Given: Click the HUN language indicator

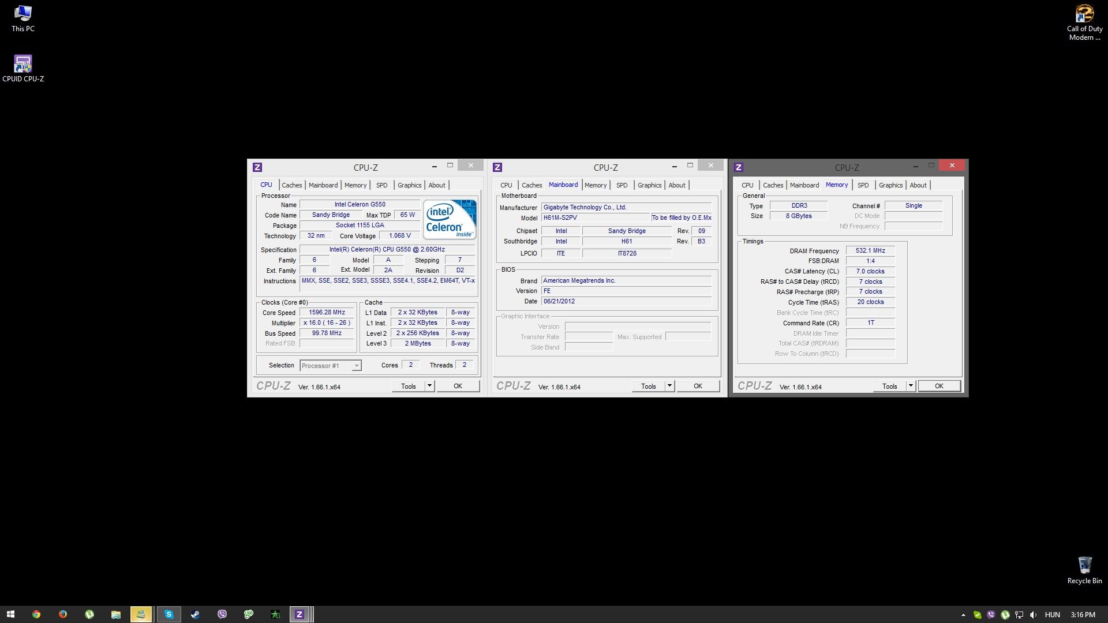Looking at the screenshot, I should coord(1052,615).
